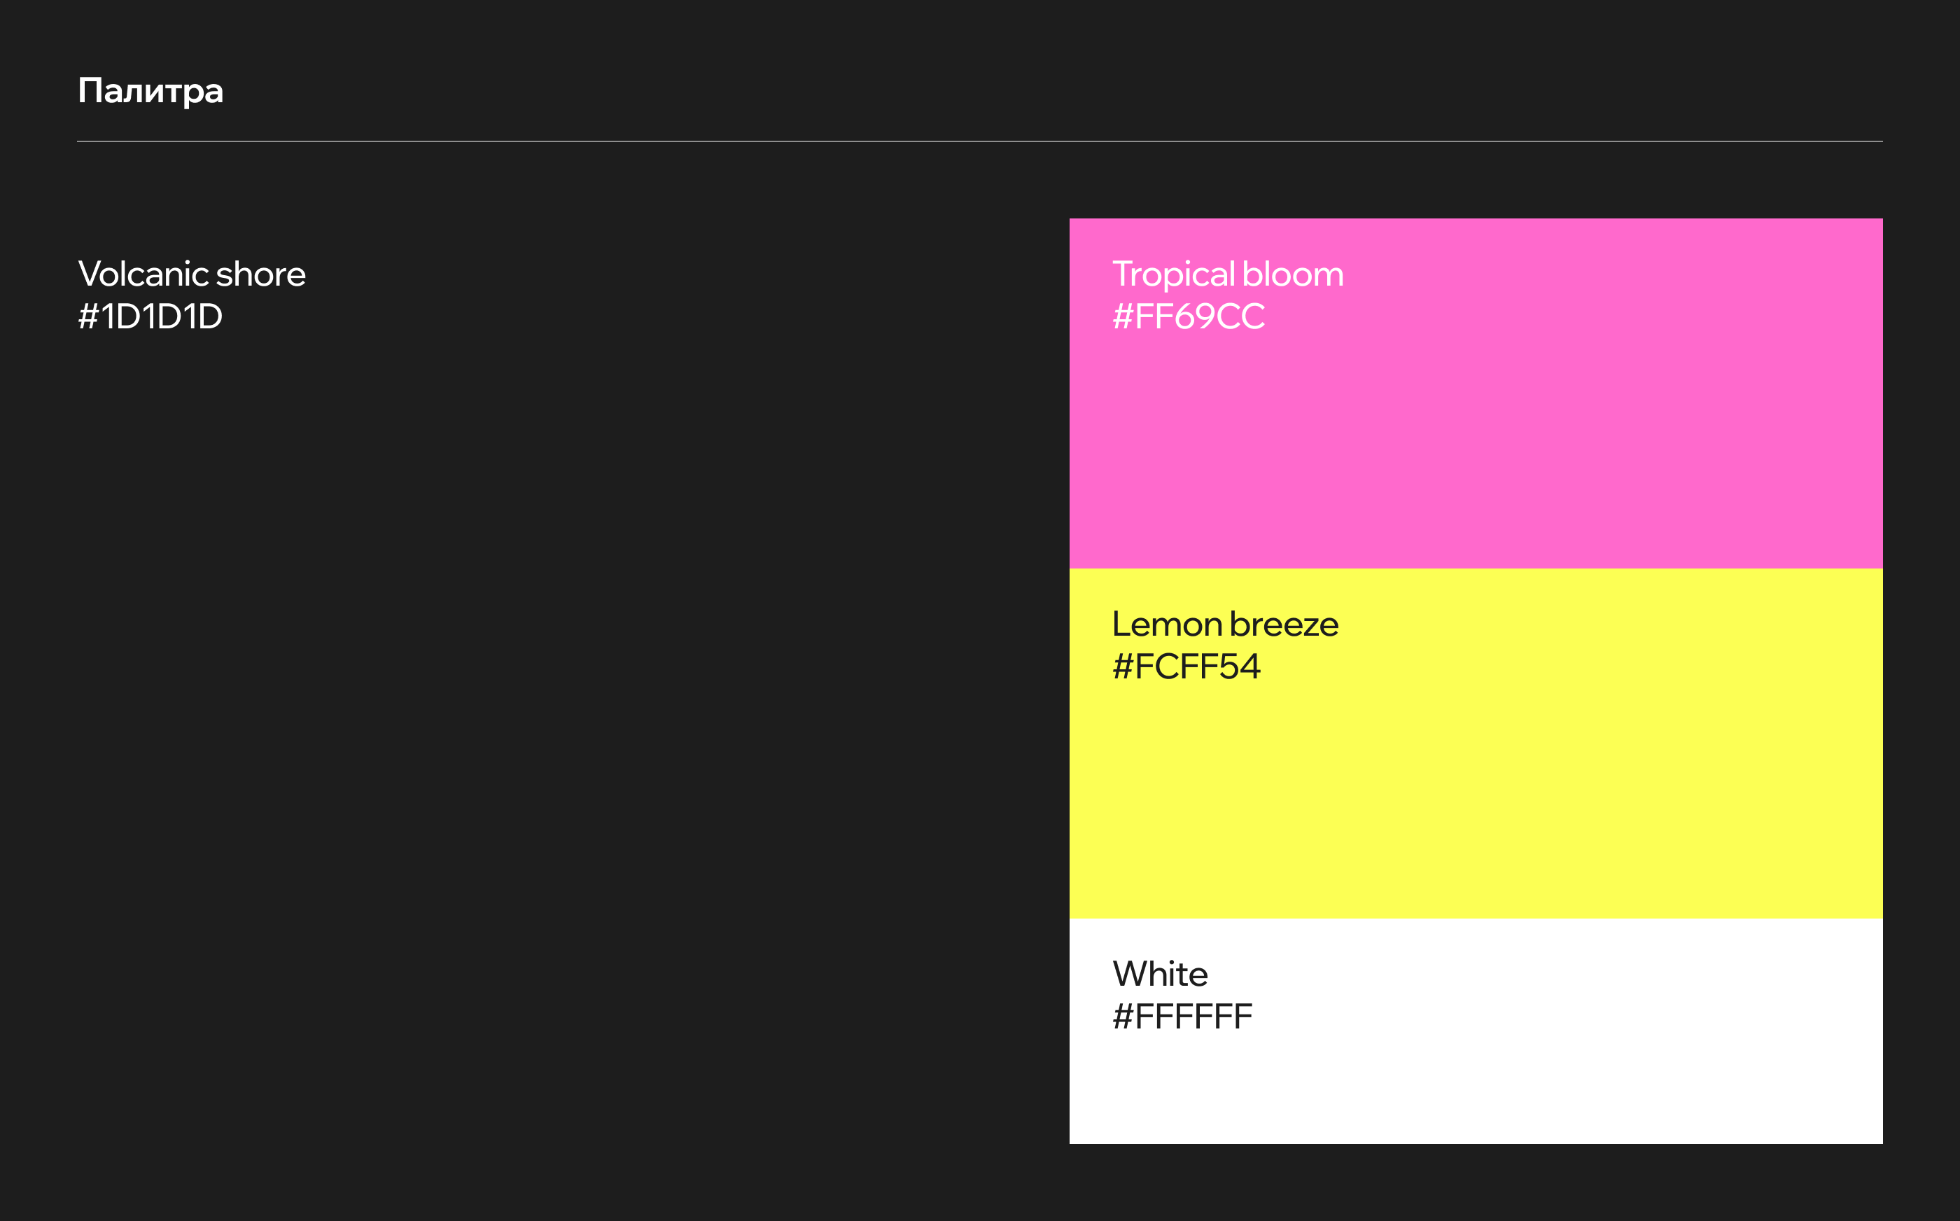Click the #FF69CC hex code

(x=1189, y=316)
